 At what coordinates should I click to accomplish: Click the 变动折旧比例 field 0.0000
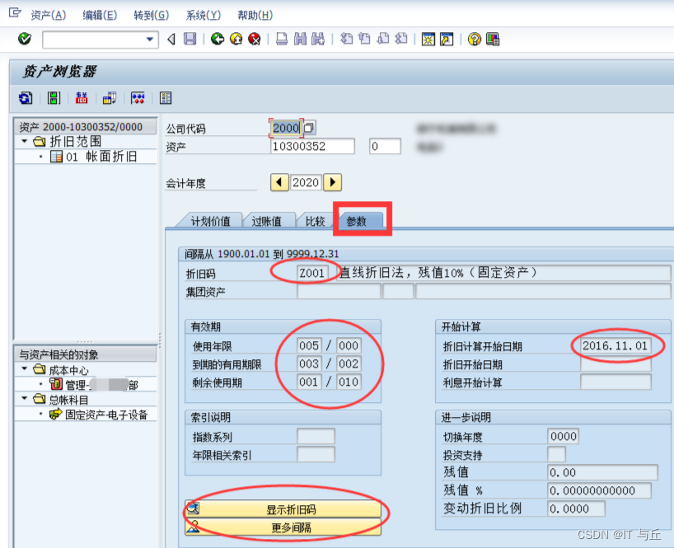pyautogui.click(x=576, y=508)
